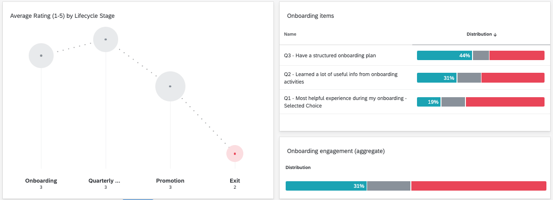Click the Onboarding stage axis label
This screenshot has height=200, width=553.
click(41, 181)
